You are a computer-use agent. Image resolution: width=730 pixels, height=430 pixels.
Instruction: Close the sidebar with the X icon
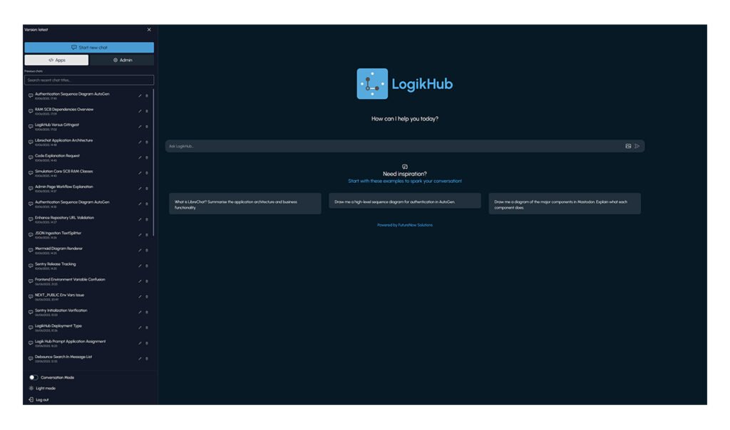(x=149, y=29)
